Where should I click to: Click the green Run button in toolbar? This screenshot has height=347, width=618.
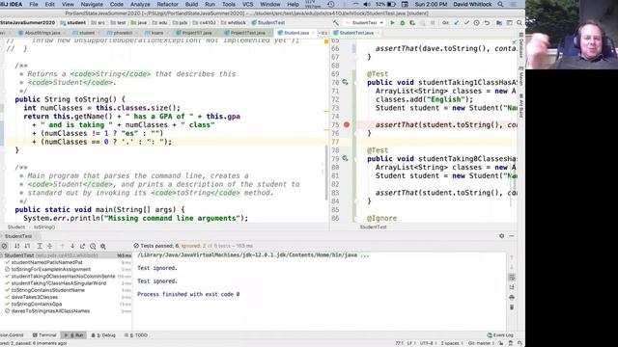point(392,23)
